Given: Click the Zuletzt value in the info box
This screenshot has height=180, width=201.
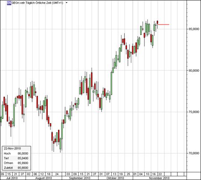Looking at the screenshot, I should 23,168.
